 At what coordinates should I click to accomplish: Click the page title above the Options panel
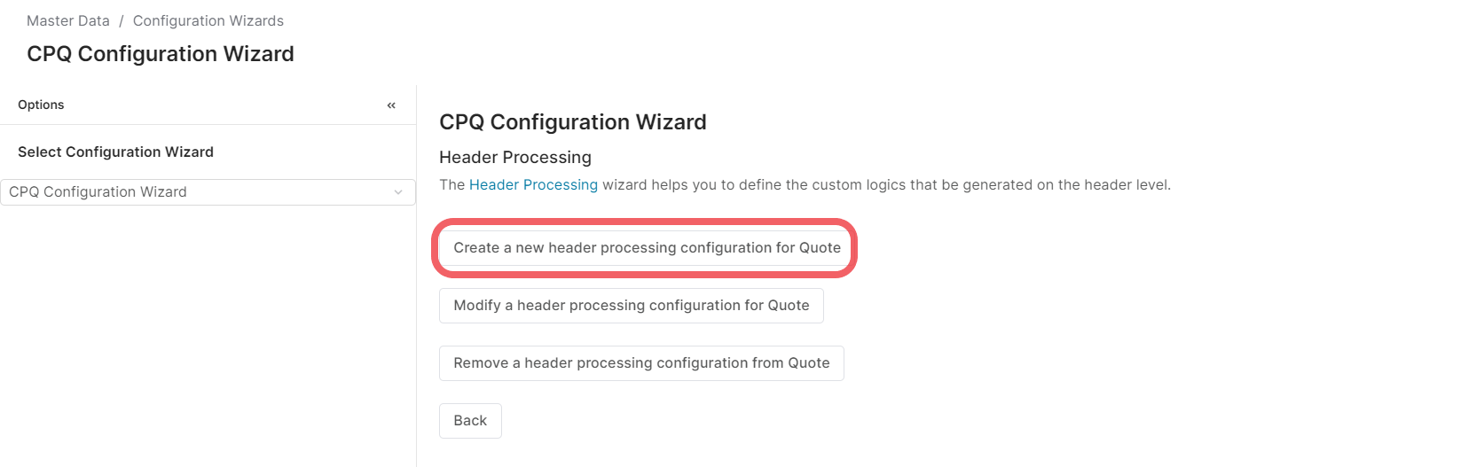pyautogui.click(x=161, y=54)
